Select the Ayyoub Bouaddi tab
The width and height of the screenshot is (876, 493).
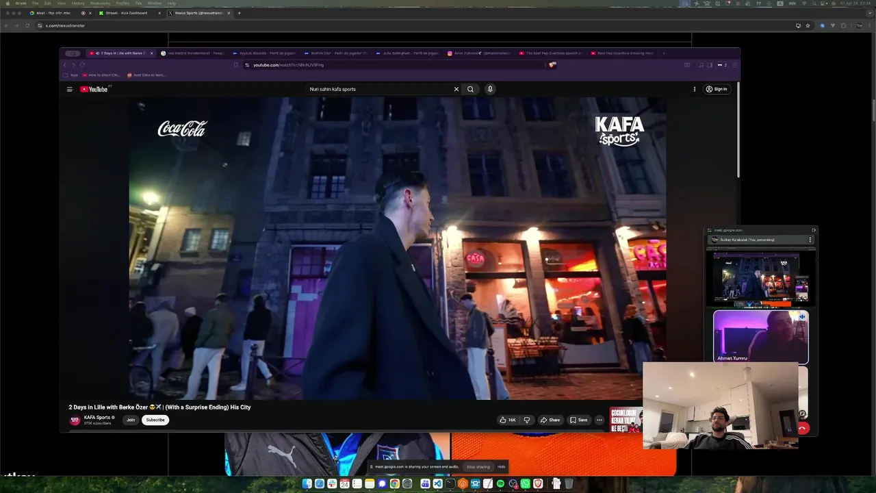[264, 53]
